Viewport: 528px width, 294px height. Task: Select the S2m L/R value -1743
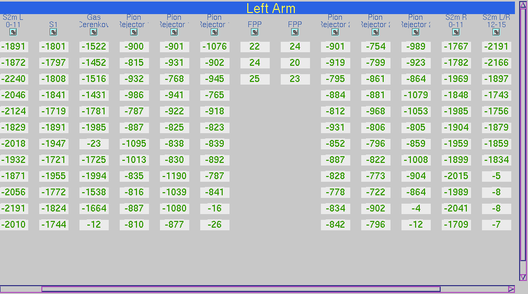tap(496, 95)
